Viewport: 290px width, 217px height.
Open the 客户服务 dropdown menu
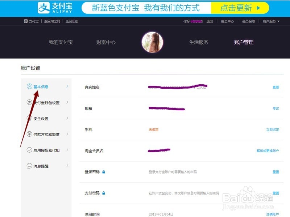pyautogui.click(x=271, y=21)
